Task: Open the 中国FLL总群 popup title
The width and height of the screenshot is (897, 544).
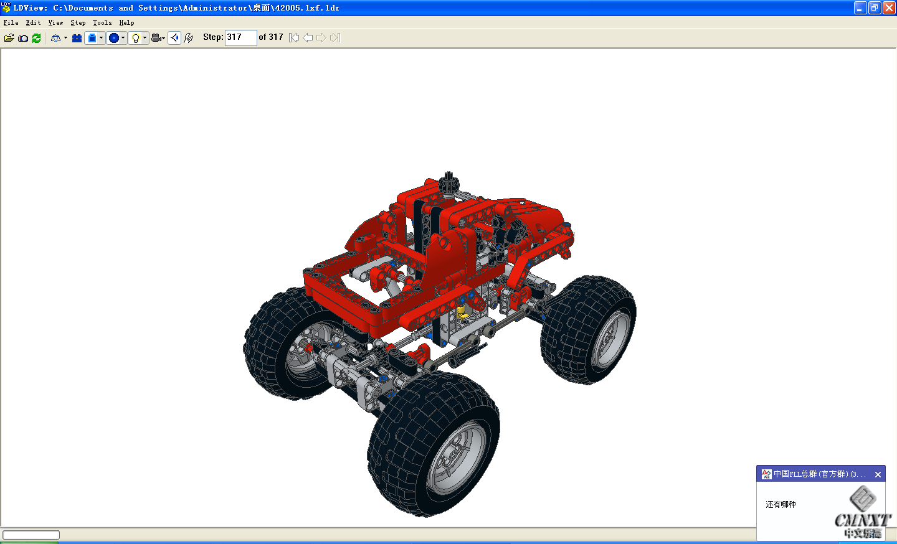Action: (819, 474)
